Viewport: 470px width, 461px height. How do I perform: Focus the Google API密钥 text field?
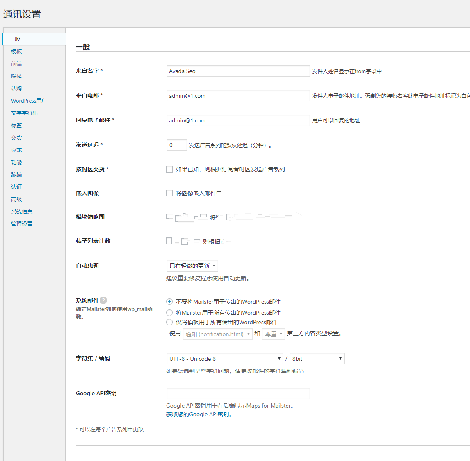(238, 393)
